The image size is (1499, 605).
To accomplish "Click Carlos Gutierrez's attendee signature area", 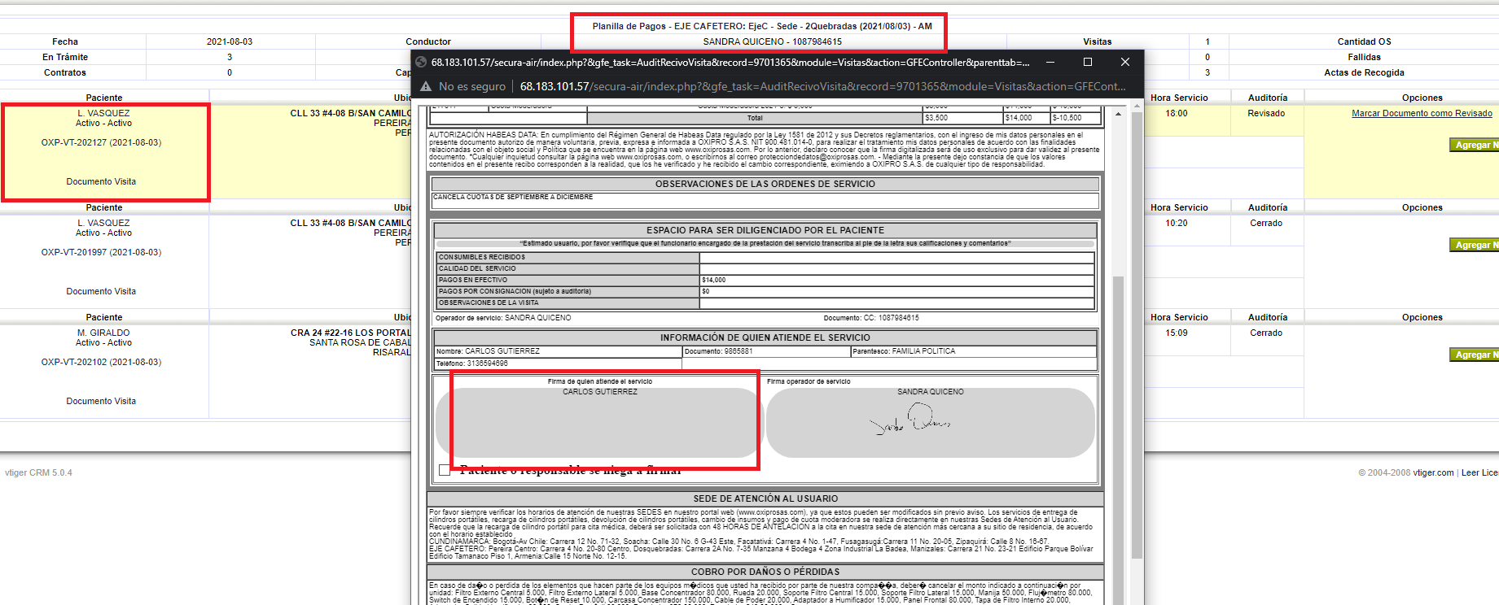I will 599,422.
